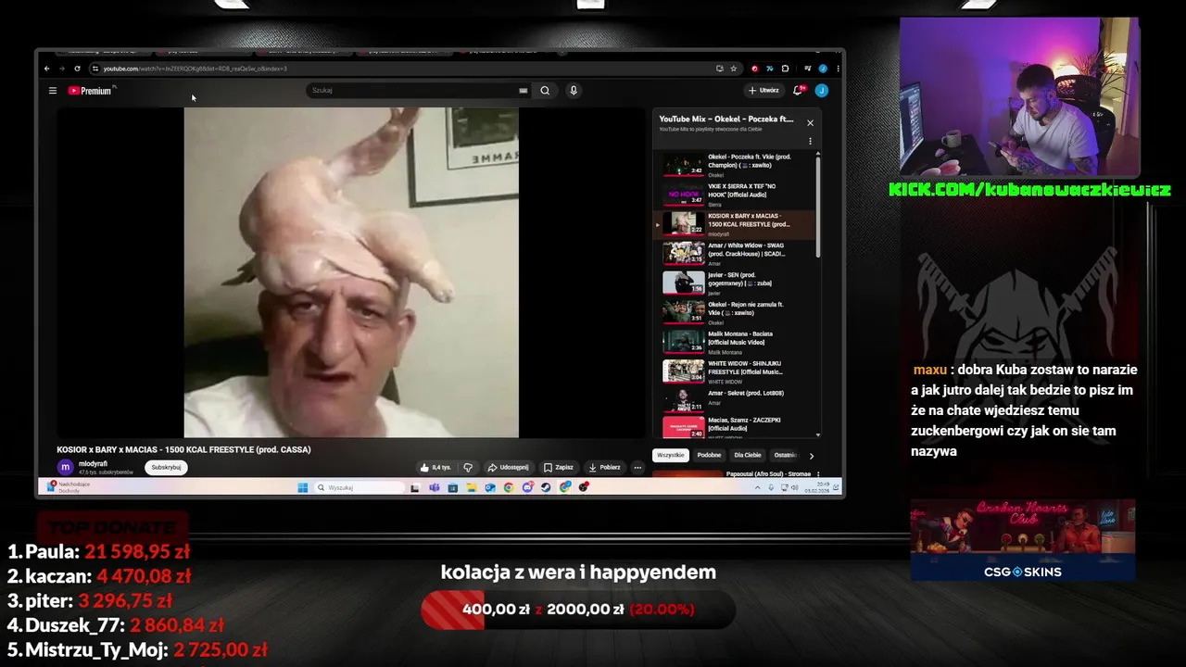This screenshot has height=667, width=1186.
Task: Click the Zapisz save button
Action: (559, 468)
